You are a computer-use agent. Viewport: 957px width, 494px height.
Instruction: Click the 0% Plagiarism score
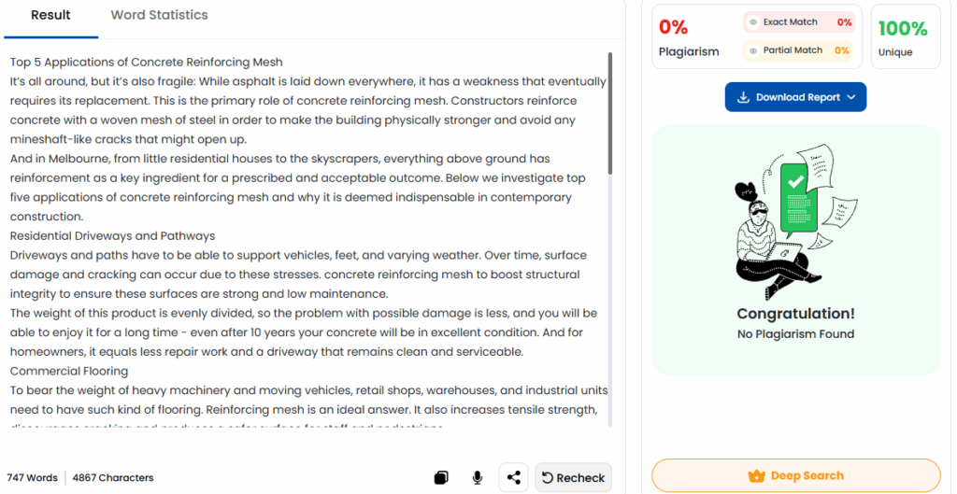673,28
